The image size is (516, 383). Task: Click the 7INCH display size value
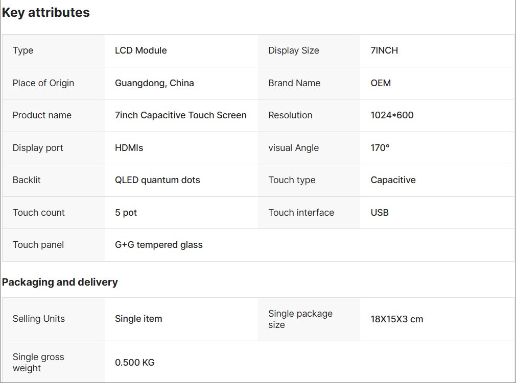click(384, 50)
